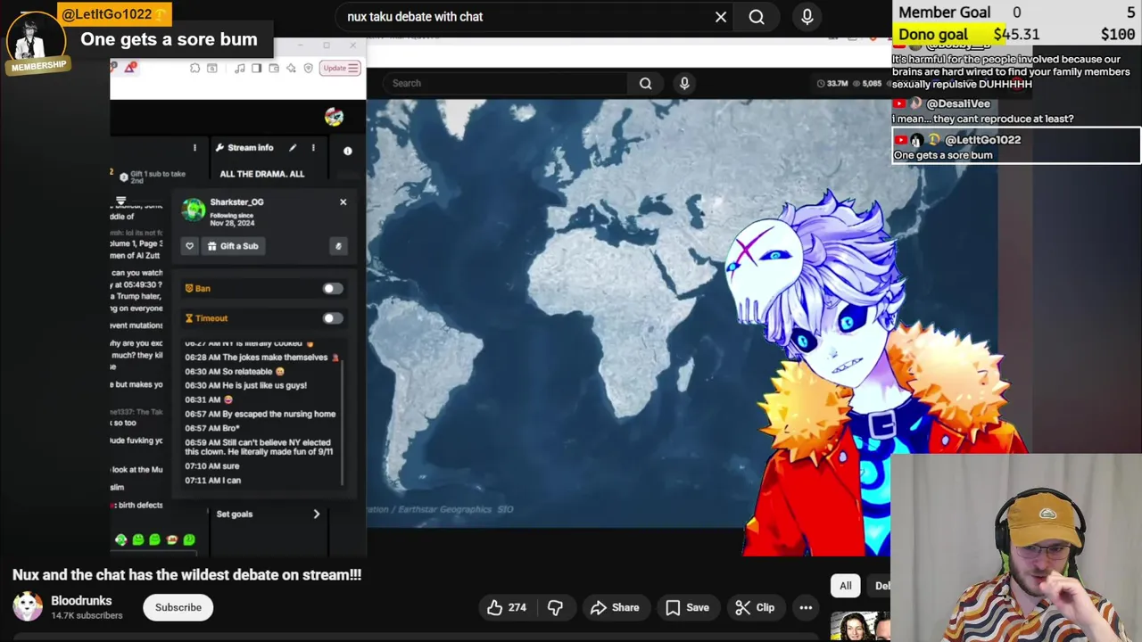The width and height of the screenshot is (1142, 642).
Task: Click the chat collapse arrow icon
Action: click(120, 201)
